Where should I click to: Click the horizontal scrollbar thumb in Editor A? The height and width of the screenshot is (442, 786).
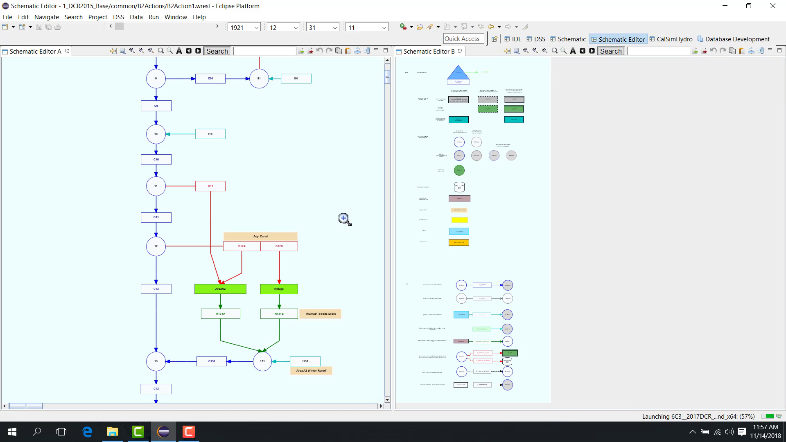click(x=26, y=406)
